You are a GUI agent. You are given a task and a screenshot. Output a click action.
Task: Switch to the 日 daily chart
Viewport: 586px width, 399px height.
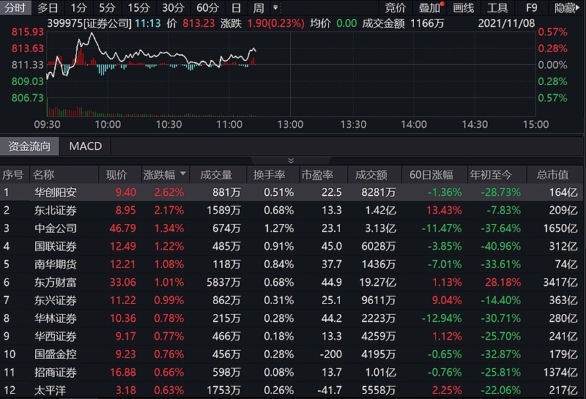point(236,7)
